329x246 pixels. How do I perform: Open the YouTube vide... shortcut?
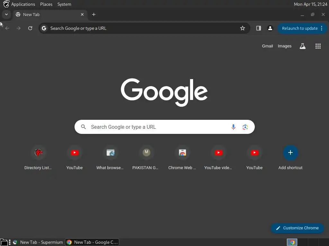(x=218, y=158)
